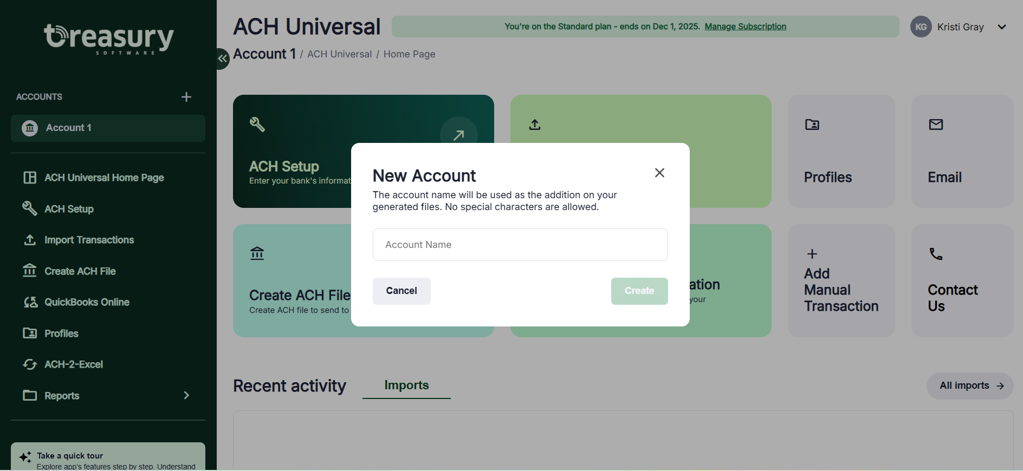1023x471 pixels.
Task: Click the Home Page layout icon in sidebar
Action: pos(30,178)
